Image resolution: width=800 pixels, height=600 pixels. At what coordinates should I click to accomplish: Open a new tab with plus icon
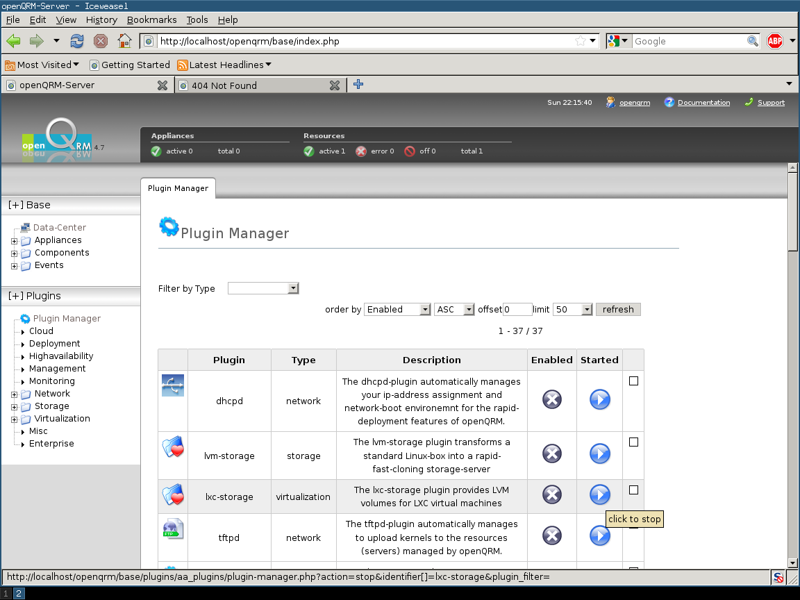coord(358,84)
